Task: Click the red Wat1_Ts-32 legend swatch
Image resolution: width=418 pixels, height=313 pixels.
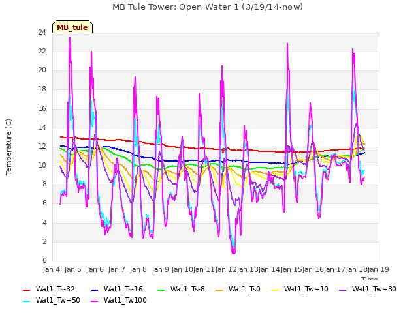Action: point(27,290)
